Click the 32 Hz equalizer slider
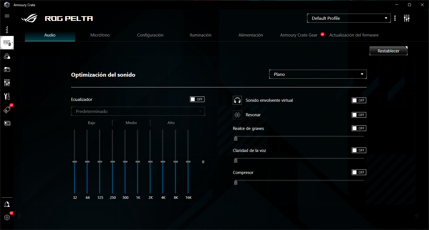The image size is (429, 230). 75,162
